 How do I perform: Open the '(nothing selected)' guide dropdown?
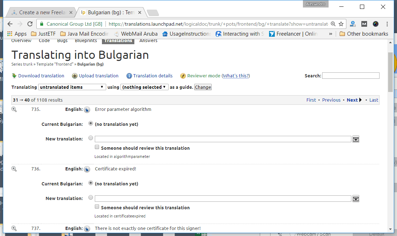[x=144, y=87]
